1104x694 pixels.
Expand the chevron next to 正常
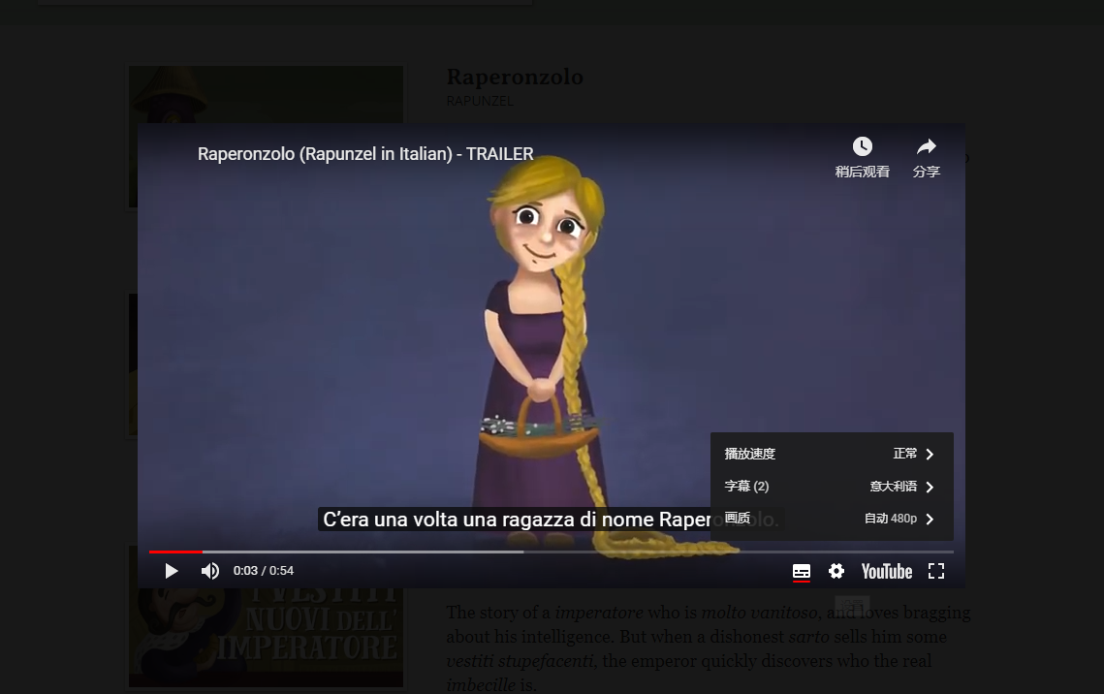(x=930, y=454)
